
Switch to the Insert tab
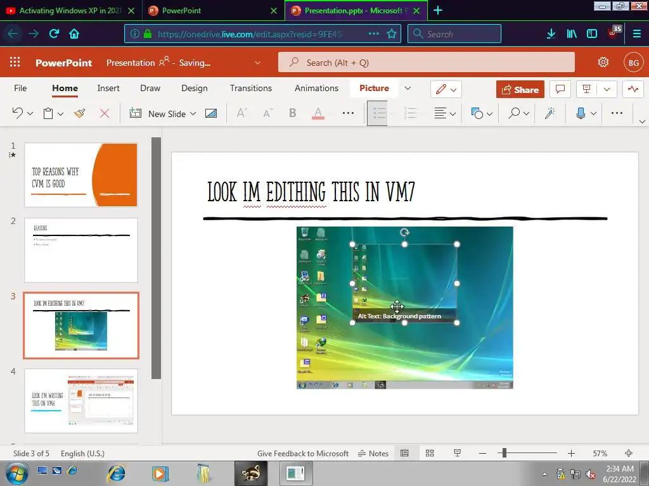click(108, 88)
